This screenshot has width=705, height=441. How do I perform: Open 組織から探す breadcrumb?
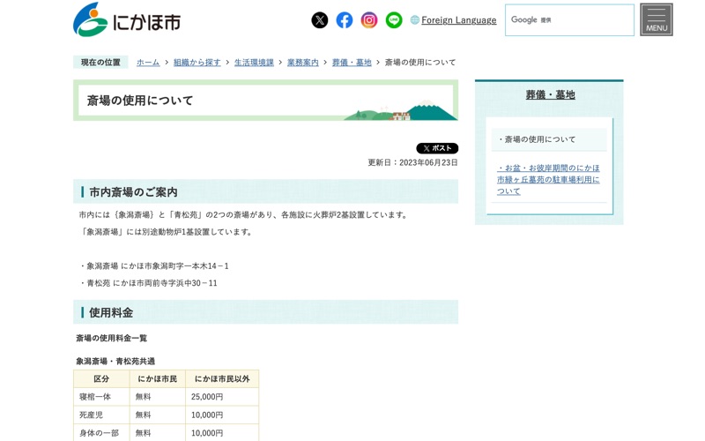(x=197, y=63)
